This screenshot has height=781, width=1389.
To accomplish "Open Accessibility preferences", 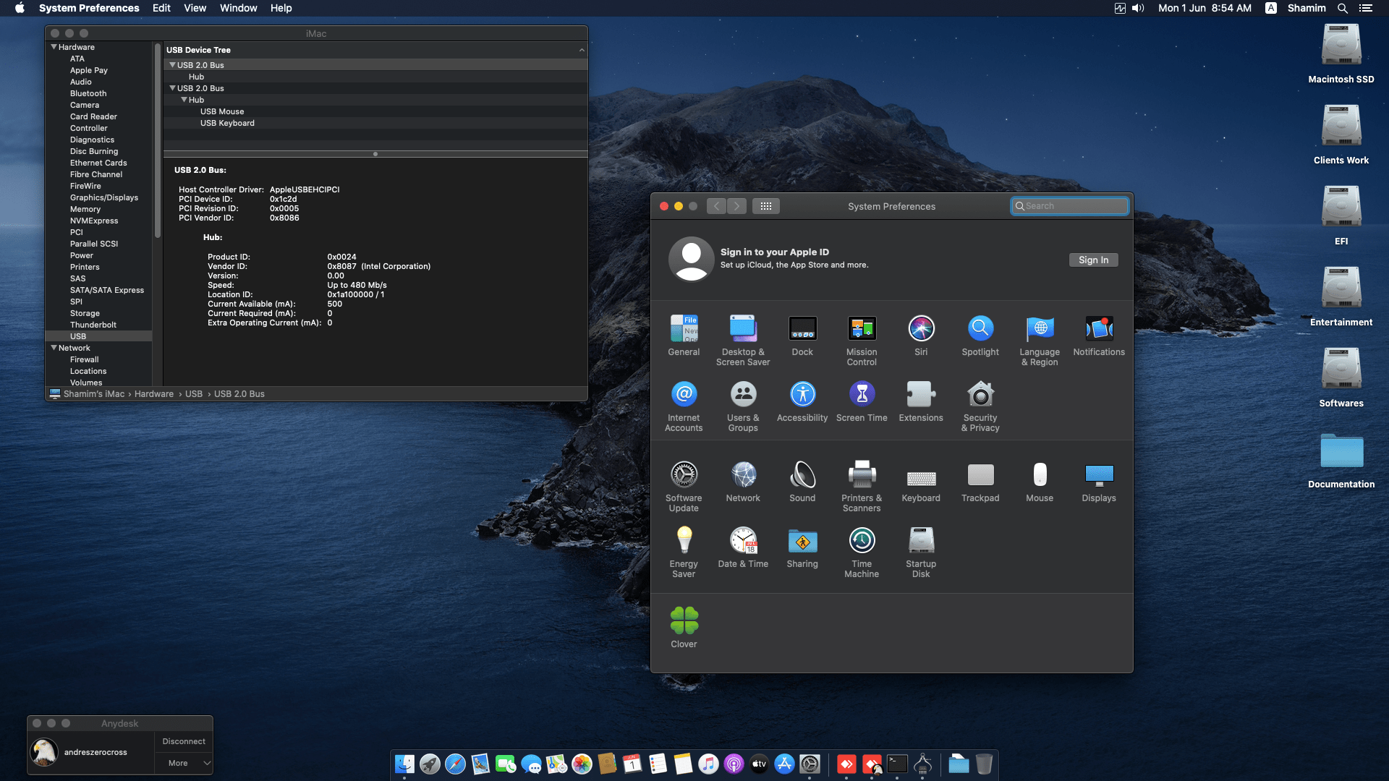I will [x=802, y=401].
